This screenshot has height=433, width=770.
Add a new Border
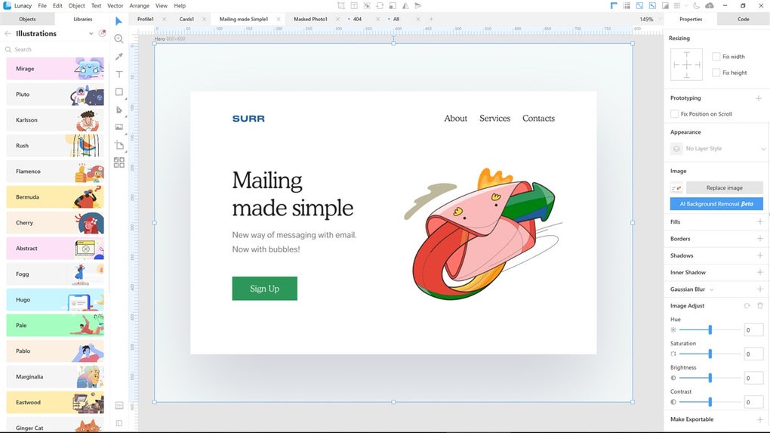coord(759,238)
